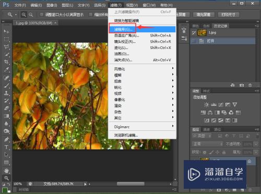This screenshot has height=194, width=261.
Task: Expand the 锐化 submenu
Action: point(142,87)
